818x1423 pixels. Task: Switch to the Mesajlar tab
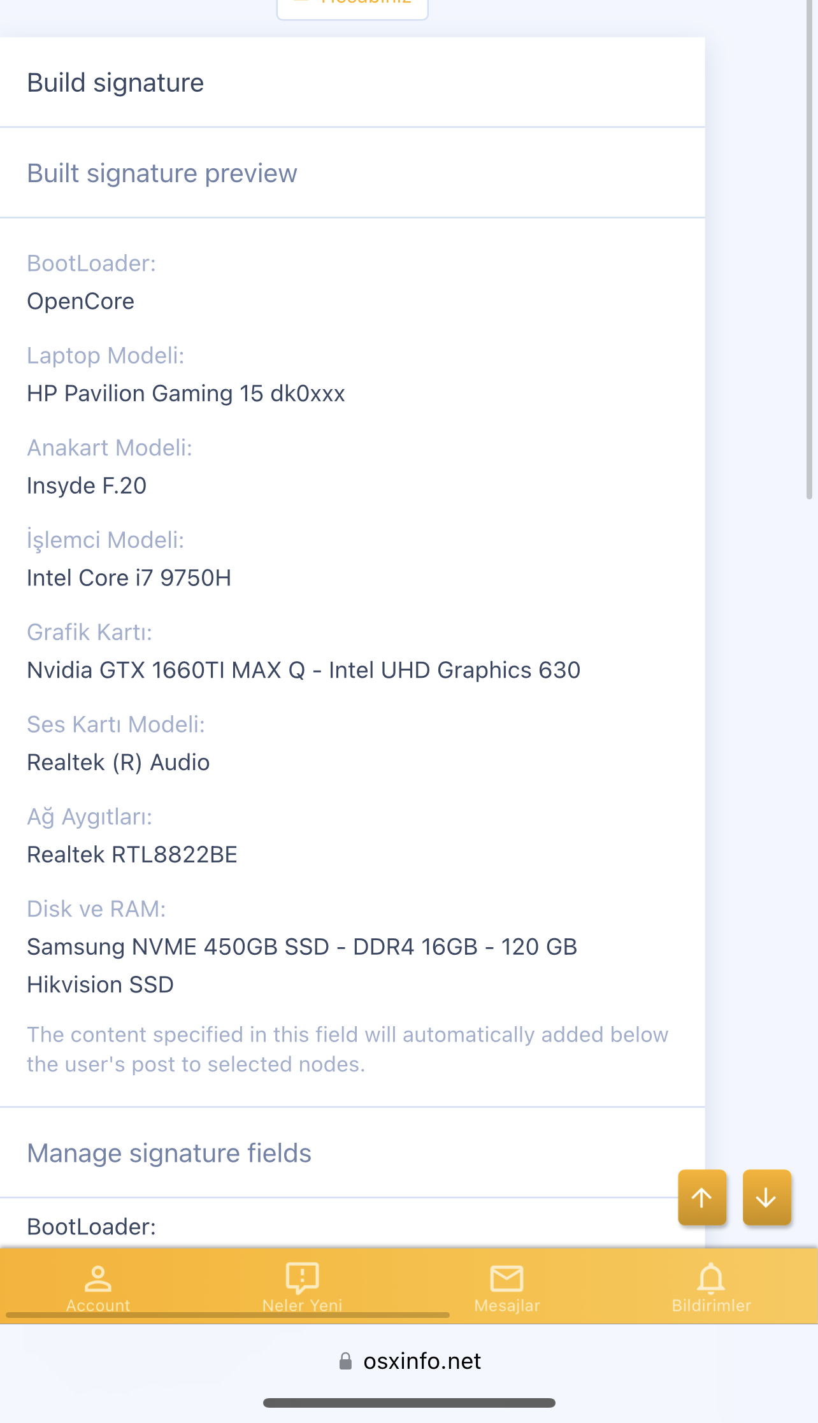[506, 1305]
